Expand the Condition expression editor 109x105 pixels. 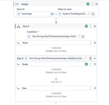point(79,36)
